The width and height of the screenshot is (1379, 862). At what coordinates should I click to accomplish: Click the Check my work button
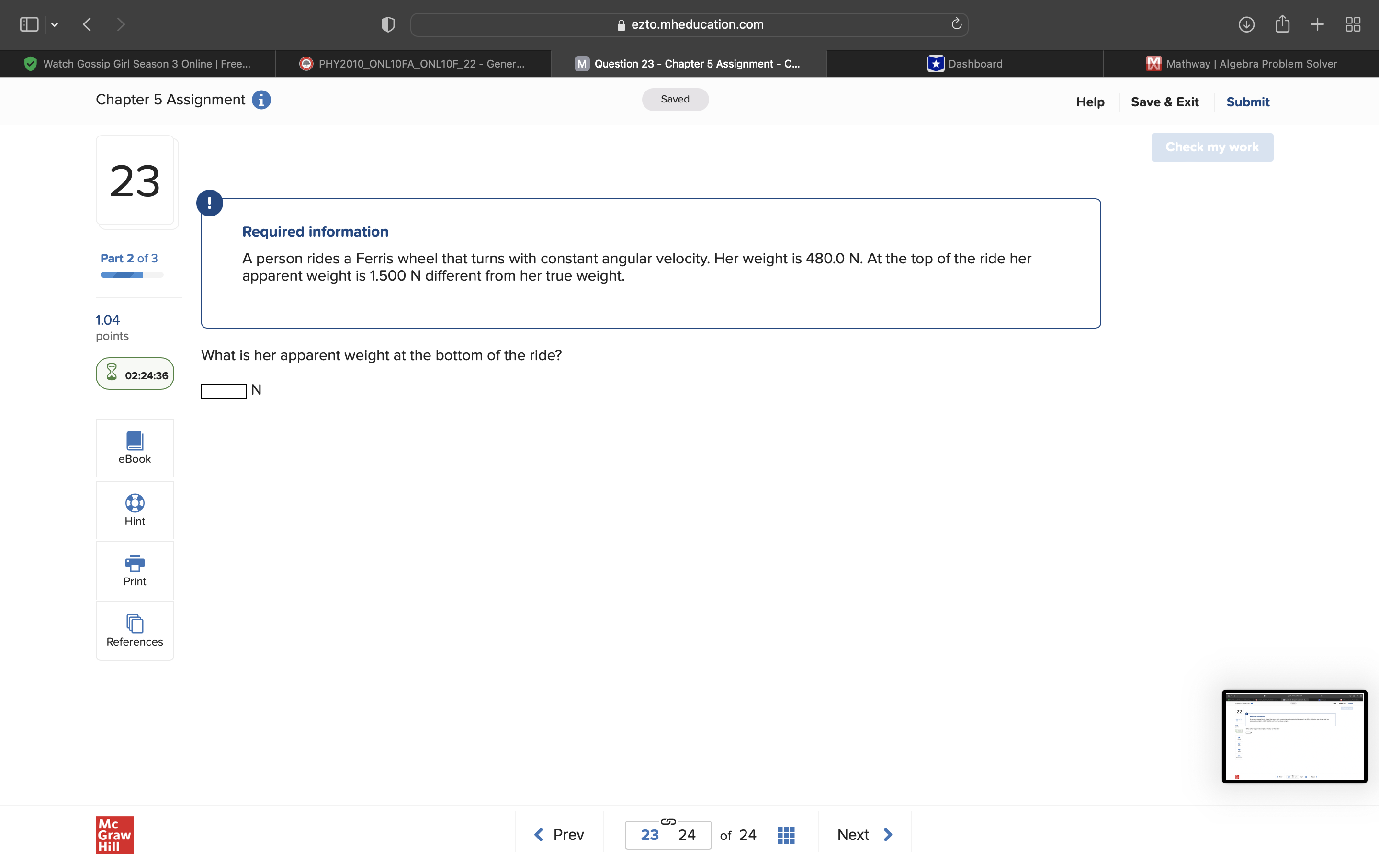[1211, 147]
